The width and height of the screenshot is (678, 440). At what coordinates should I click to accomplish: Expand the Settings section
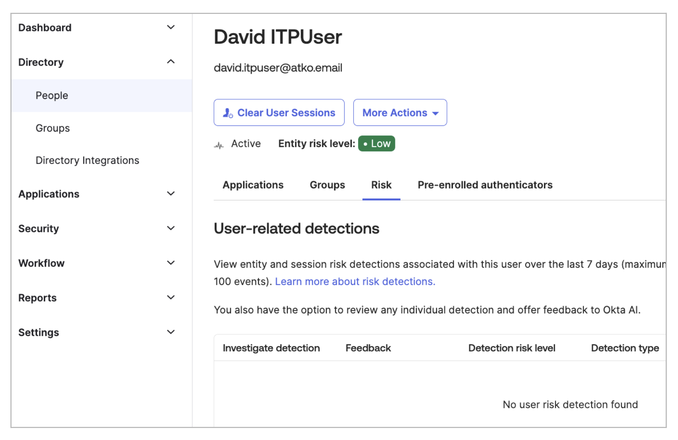click(x=171, y=332)
